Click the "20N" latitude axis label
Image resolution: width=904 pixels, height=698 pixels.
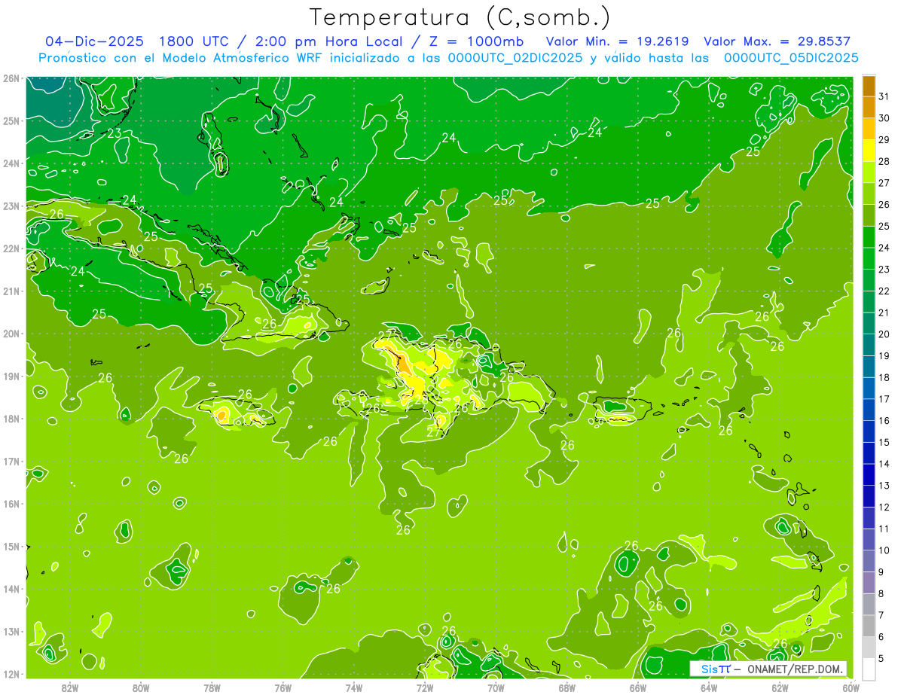tap(11, 334)
